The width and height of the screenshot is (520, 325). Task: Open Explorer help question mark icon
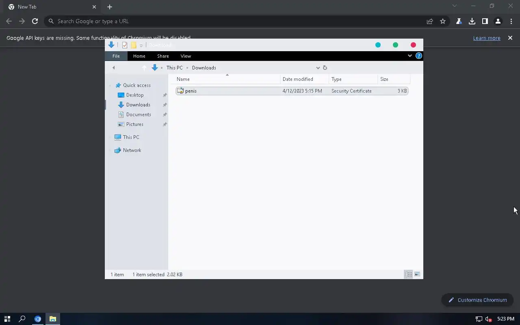tap(419, 56)
